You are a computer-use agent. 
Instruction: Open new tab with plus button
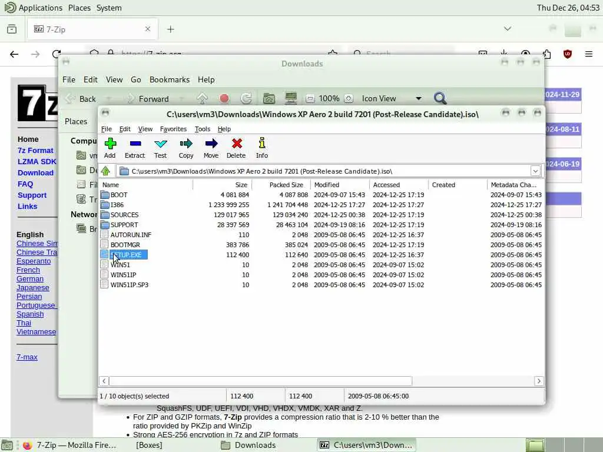click(x=170, y=29)
